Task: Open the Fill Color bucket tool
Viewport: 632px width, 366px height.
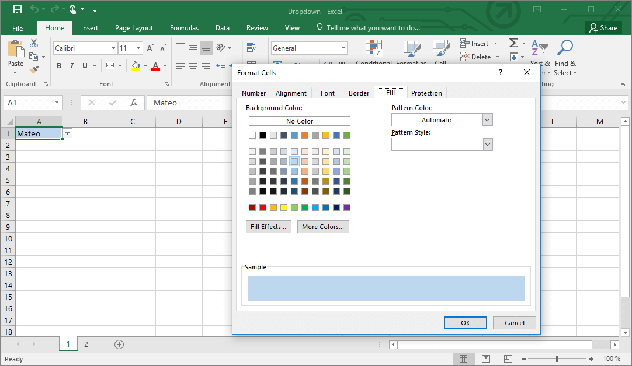Action: (136, 66)
